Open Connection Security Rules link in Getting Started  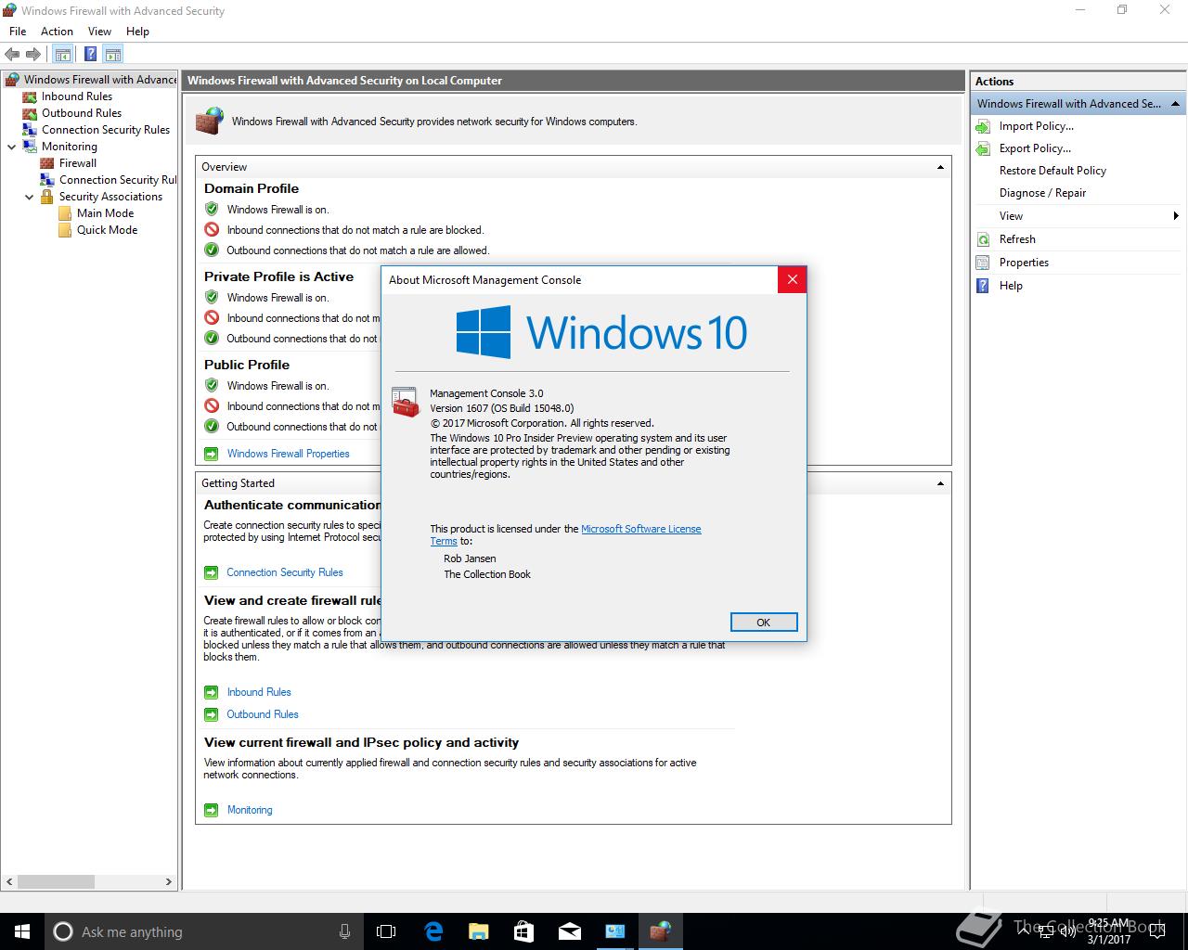tap(285, 572)
